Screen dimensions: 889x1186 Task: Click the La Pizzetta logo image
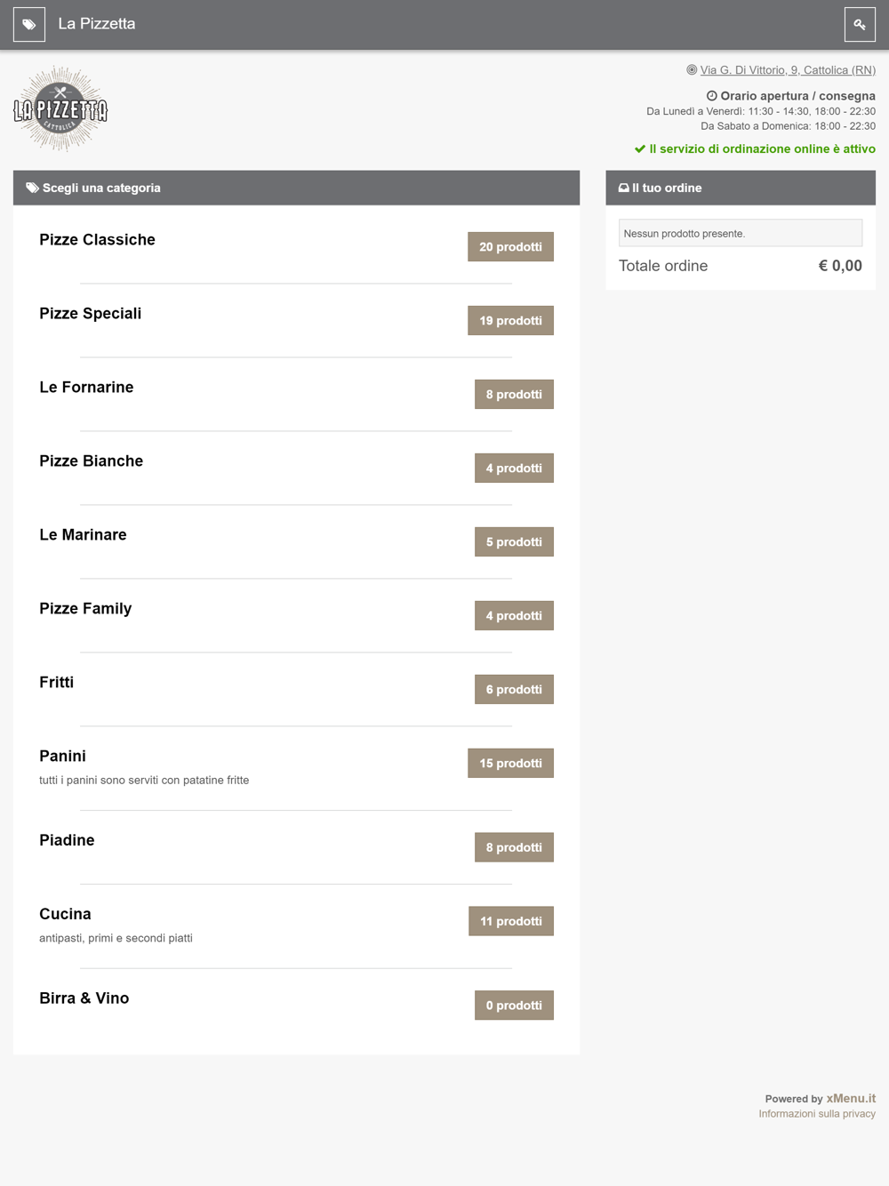(x=60, y=108)
